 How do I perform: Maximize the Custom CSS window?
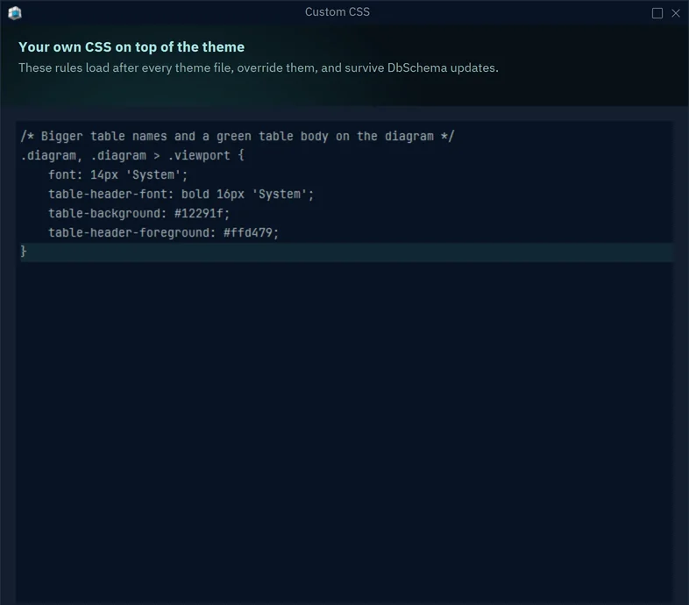coord(657,13)
